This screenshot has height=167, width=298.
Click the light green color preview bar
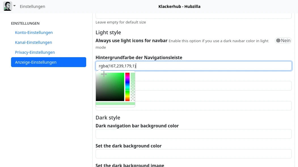tap(115, 104)
